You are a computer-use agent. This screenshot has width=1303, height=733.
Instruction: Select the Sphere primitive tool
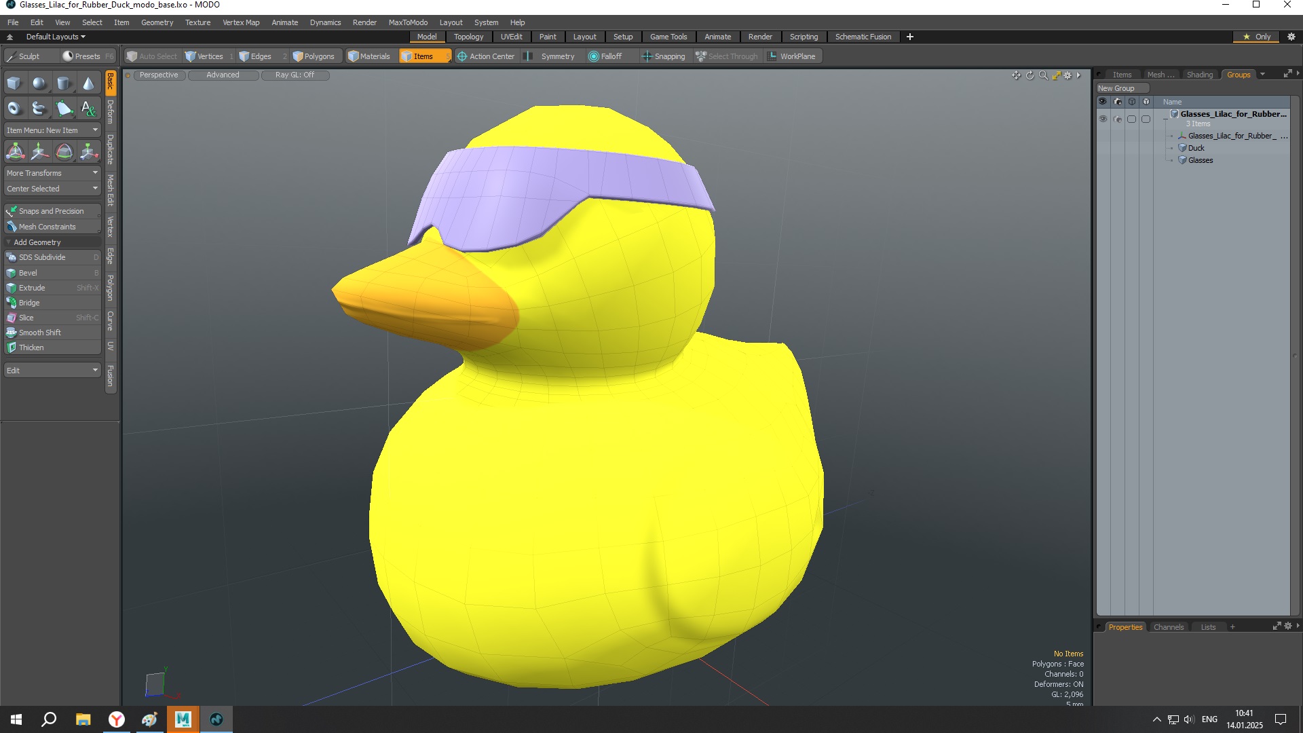pos(39,83)
